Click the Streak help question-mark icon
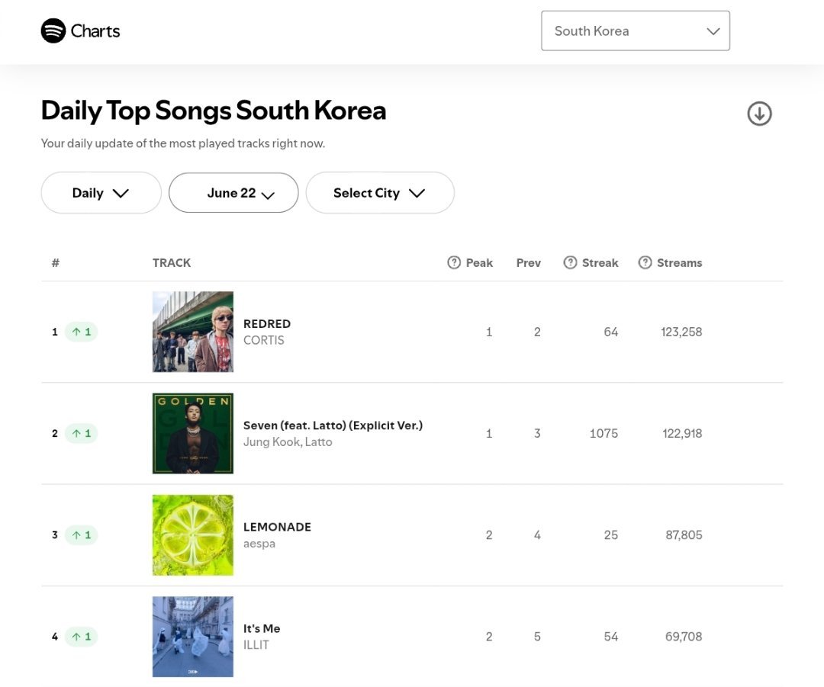This screenshot has height=687, width=824. (x=570, y=262)
